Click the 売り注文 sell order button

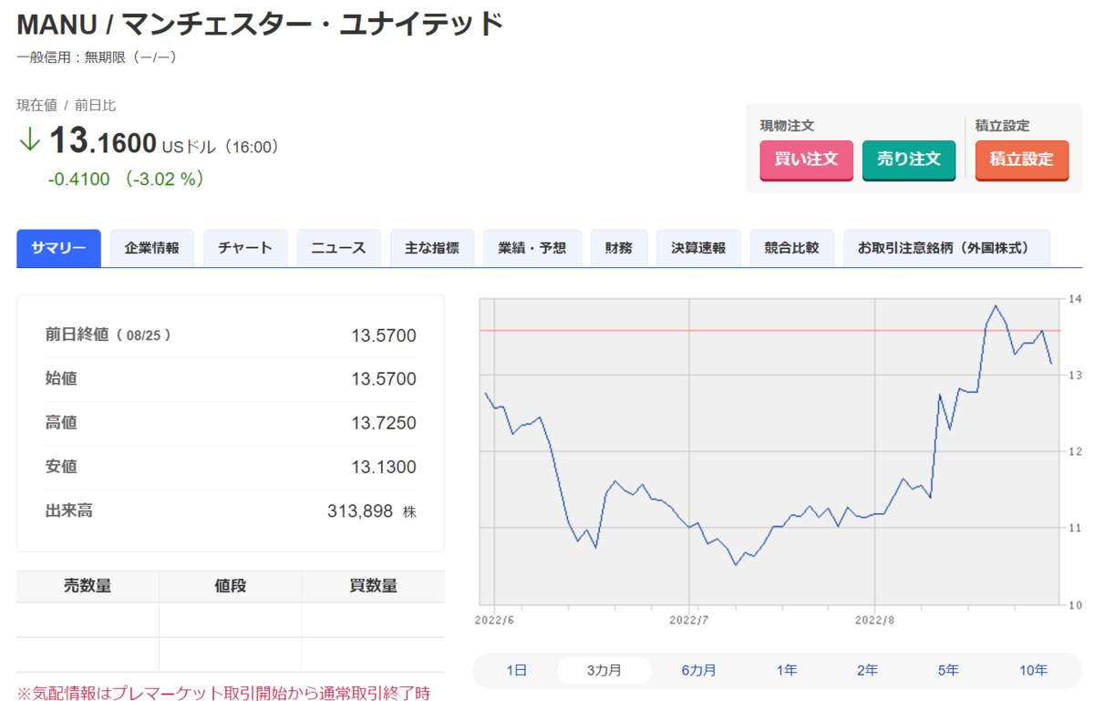click(x=908, y=160)
